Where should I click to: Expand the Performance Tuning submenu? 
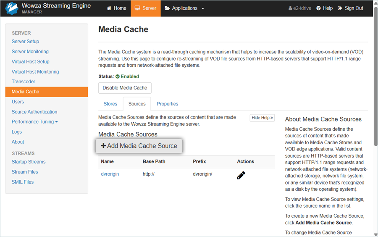click(35, 122)
